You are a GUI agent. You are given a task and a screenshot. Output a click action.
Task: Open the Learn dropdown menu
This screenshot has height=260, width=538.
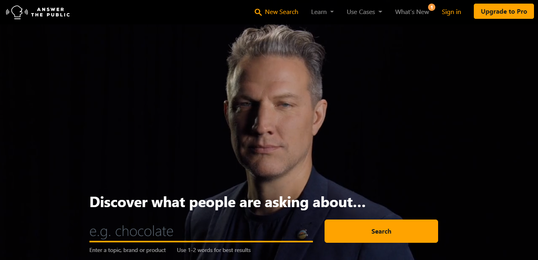click(x=322, y=12)
